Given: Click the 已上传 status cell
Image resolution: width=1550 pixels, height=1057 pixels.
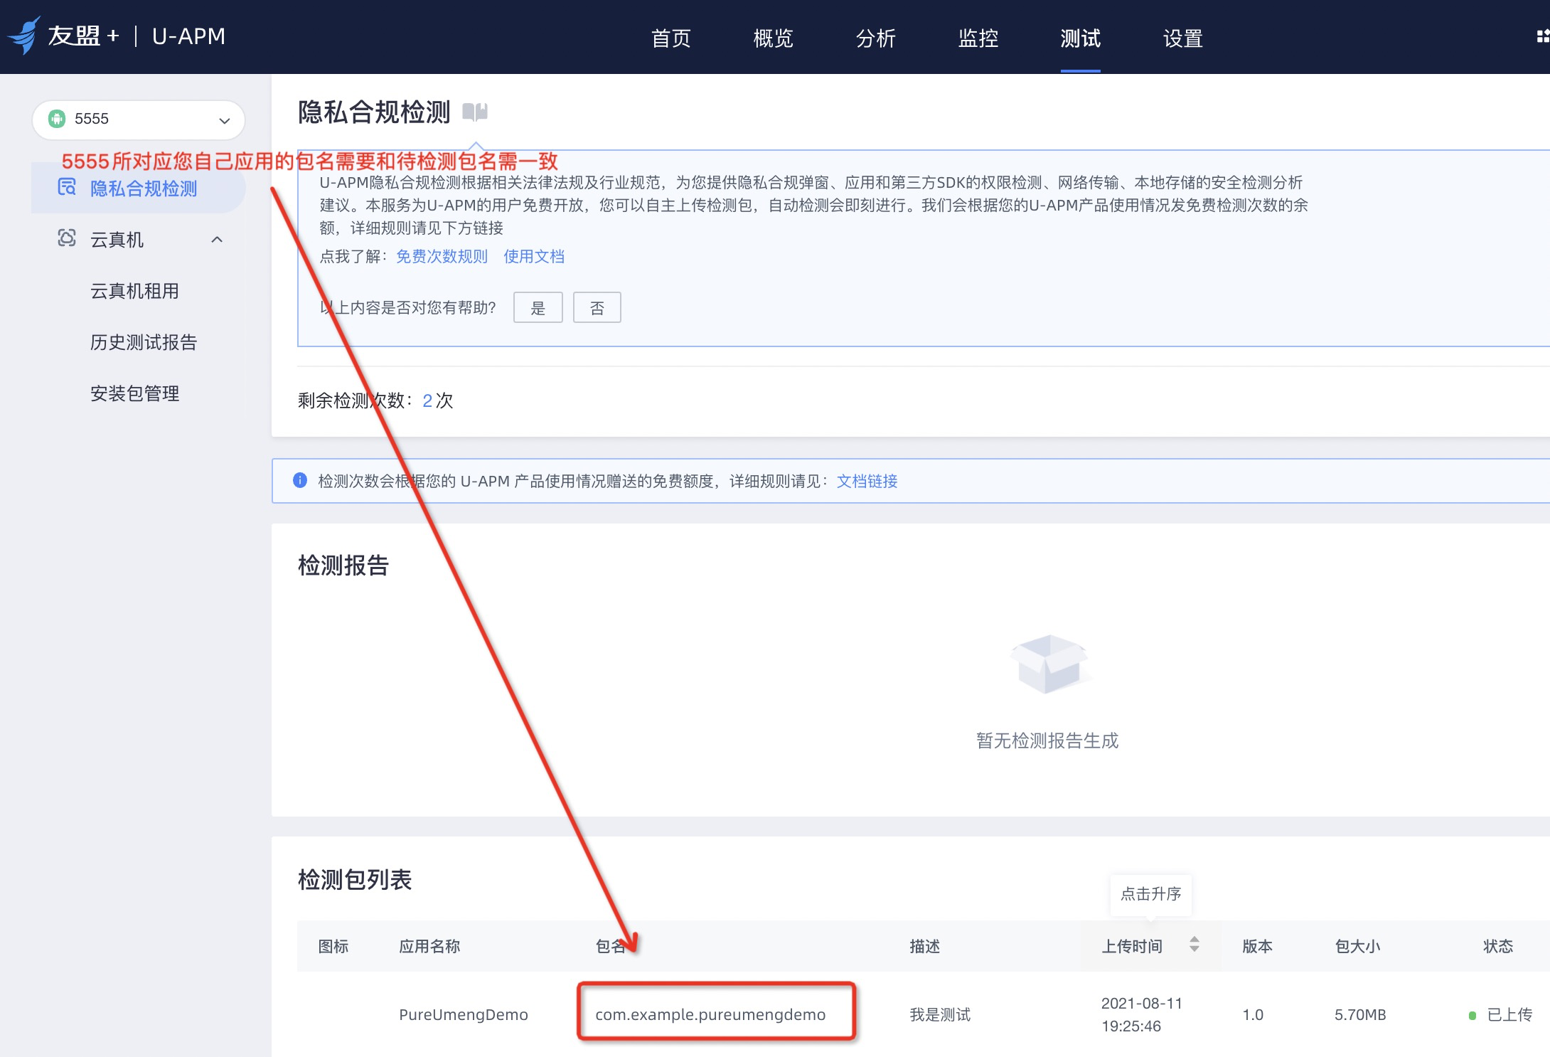Looking at the screenshot, I should [1501, 1015].
